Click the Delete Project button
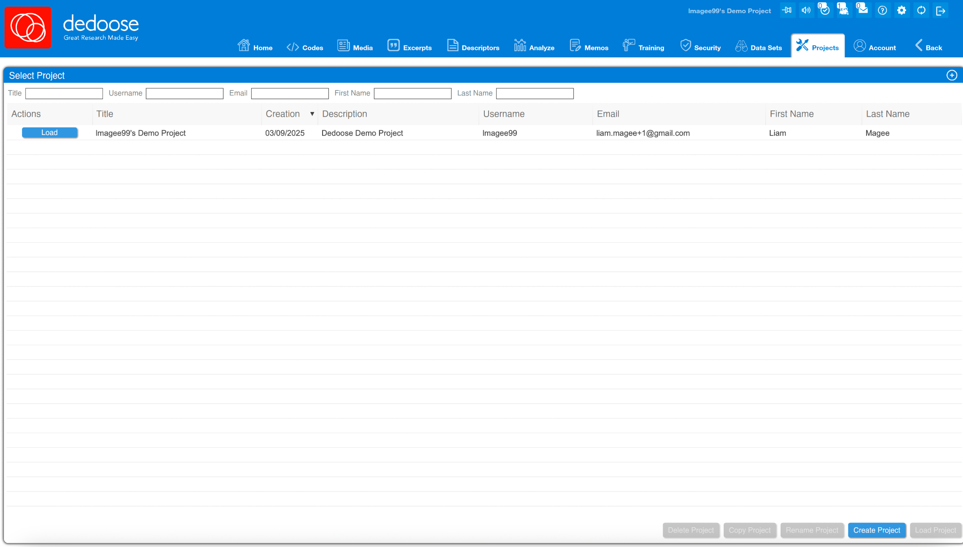Viewport: 963px width, 547px height. point(691,530)
